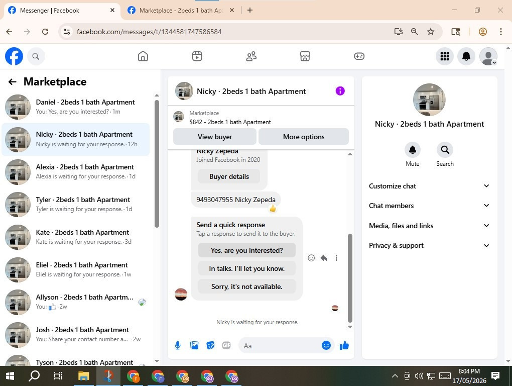Go back using the Marketplace arrow

click(13, 82)
